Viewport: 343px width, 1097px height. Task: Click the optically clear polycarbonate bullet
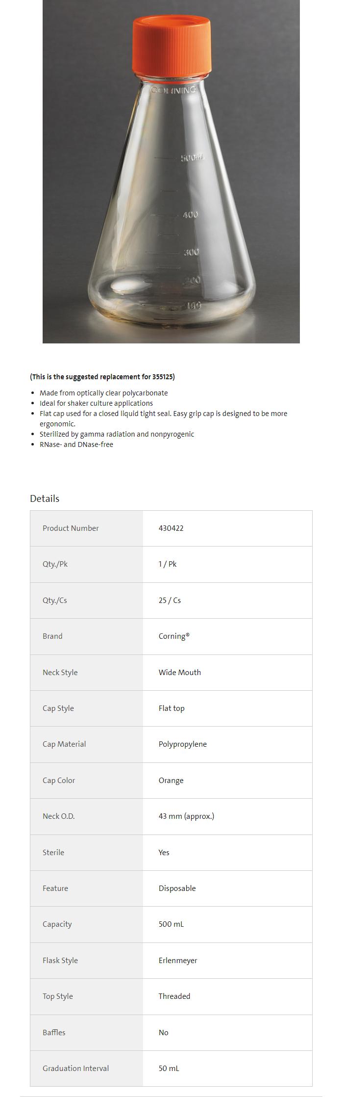pyautogui.click(x=103, y=393)
